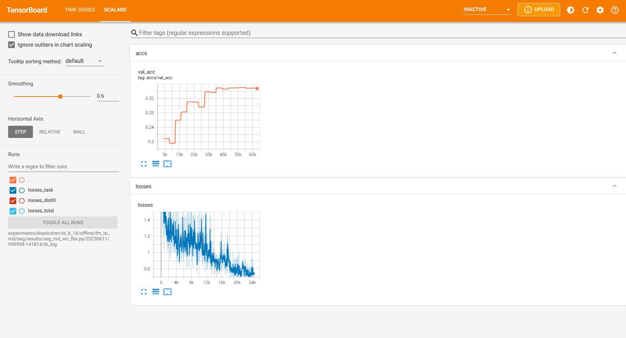The image size is (626, 338).
Task: Click the Upload button
Action: (539, 10)
